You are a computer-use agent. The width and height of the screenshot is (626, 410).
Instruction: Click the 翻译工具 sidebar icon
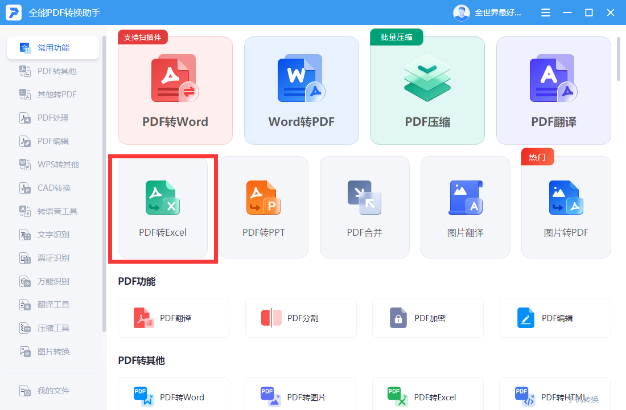pyautogui.click(x=25, y=305)
